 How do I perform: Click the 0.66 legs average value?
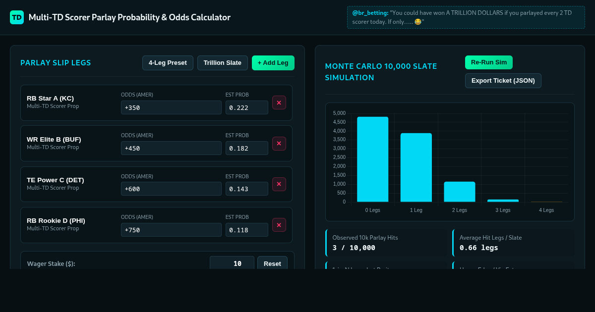pos(479,248)
